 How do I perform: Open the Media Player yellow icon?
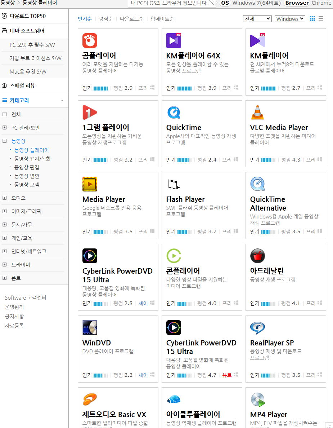pyautogui.click(x=90, y=184)
